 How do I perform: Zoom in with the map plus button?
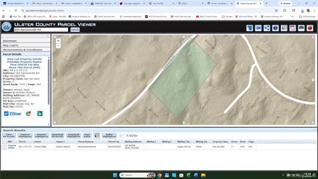[x=58, y=41]
